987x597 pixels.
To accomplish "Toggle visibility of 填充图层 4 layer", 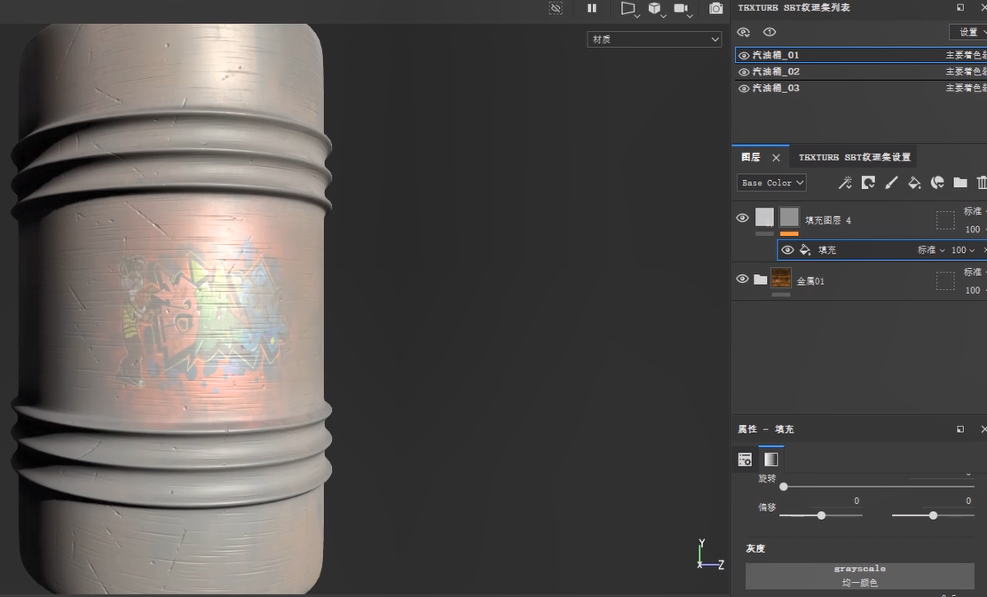I will (x=743, y=218).
